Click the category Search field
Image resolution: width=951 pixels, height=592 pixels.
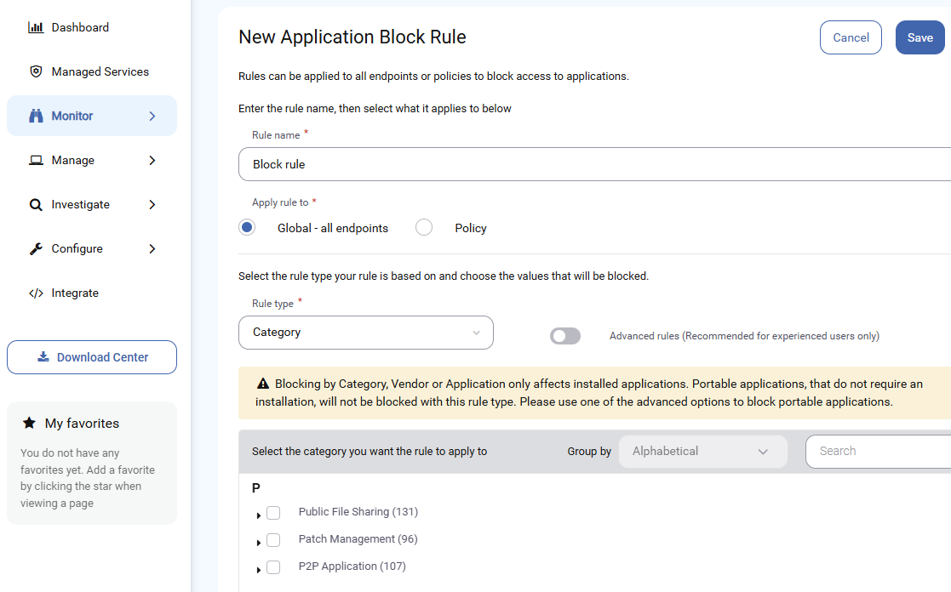(879, 452)
